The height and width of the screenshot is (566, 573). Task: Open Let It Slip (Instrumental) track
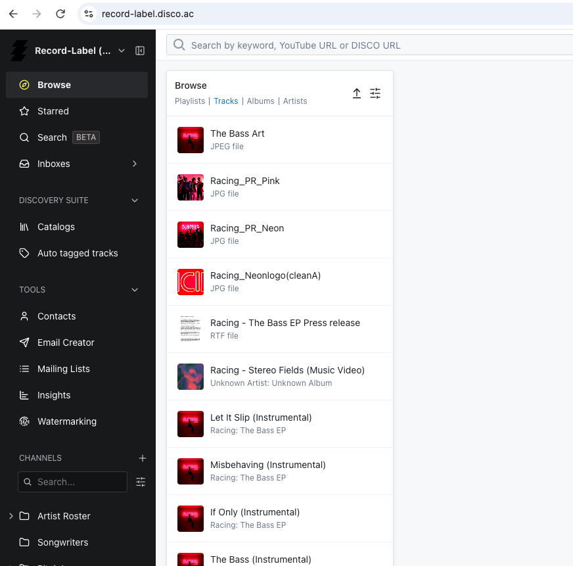[x=261, y=418]
